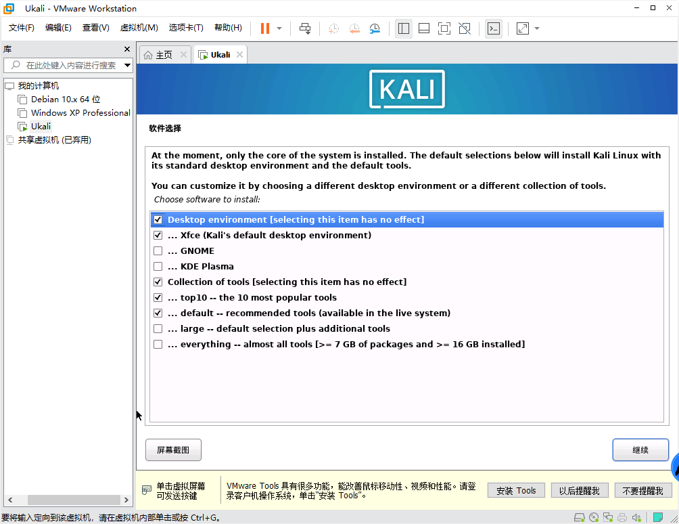Toggle the Desktop environment checkbox
The height and width of the screenshot is (524, 679).
pyautogui.click(x=158, y=220)
